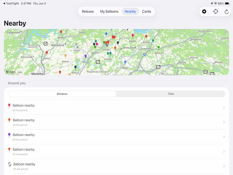
Task: Switch to the Release tab
Action: click(x=88, y=11)
